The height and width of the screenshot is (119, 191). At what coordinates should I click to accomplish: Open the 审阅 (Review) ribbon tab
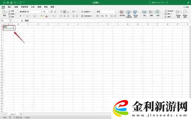point(46,7)
